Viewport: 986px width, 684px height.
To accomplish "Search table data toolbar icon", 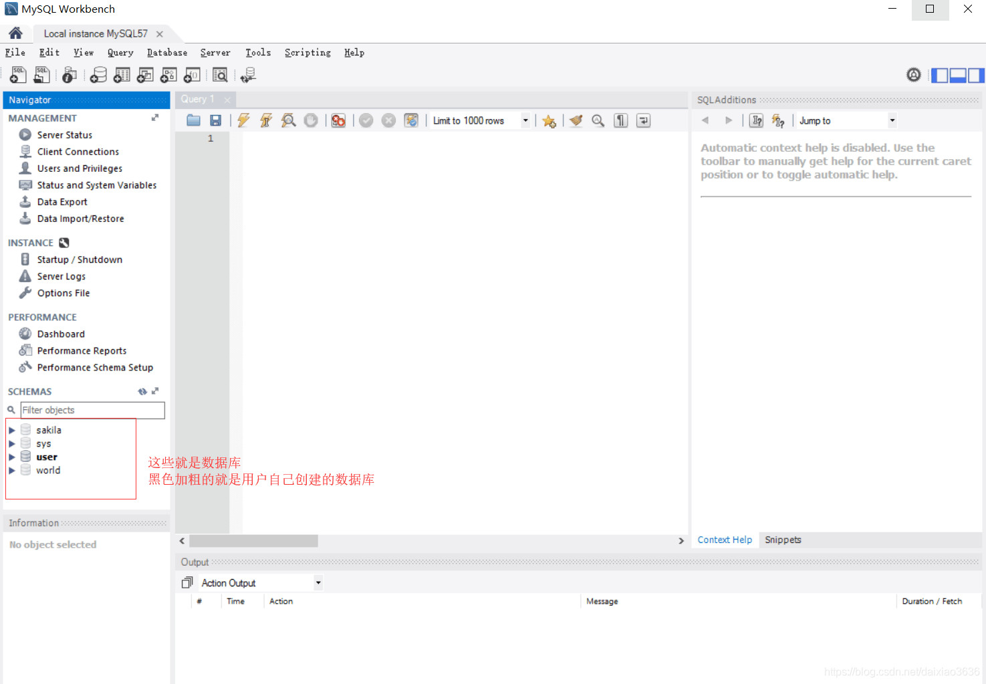I will (220, 75).
